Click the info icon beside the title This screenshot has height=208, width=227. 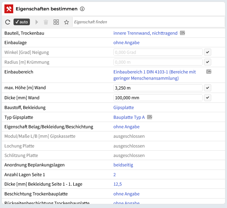coord(82,9)
